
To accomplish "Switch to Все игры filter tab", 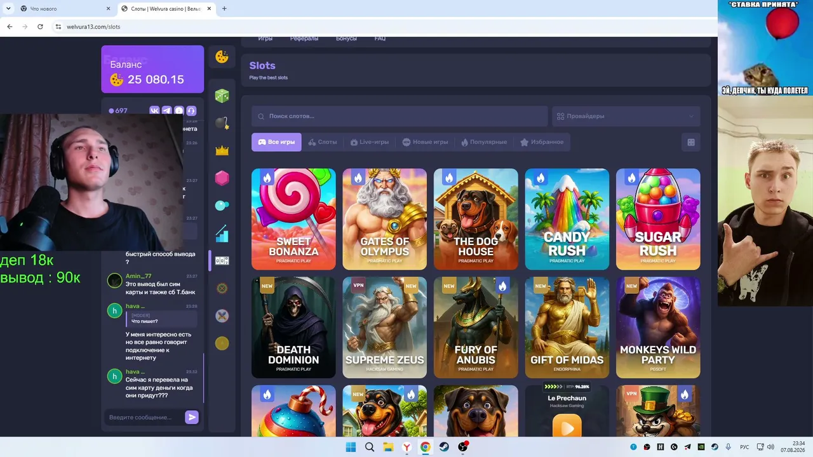I will click(x=276, y=142).
